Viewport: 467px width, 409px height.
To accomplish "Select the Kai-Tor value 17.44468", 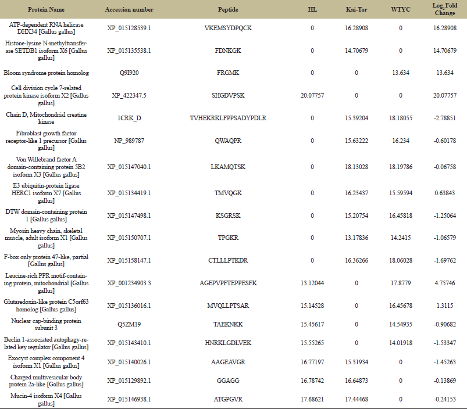I will (356, 399).
